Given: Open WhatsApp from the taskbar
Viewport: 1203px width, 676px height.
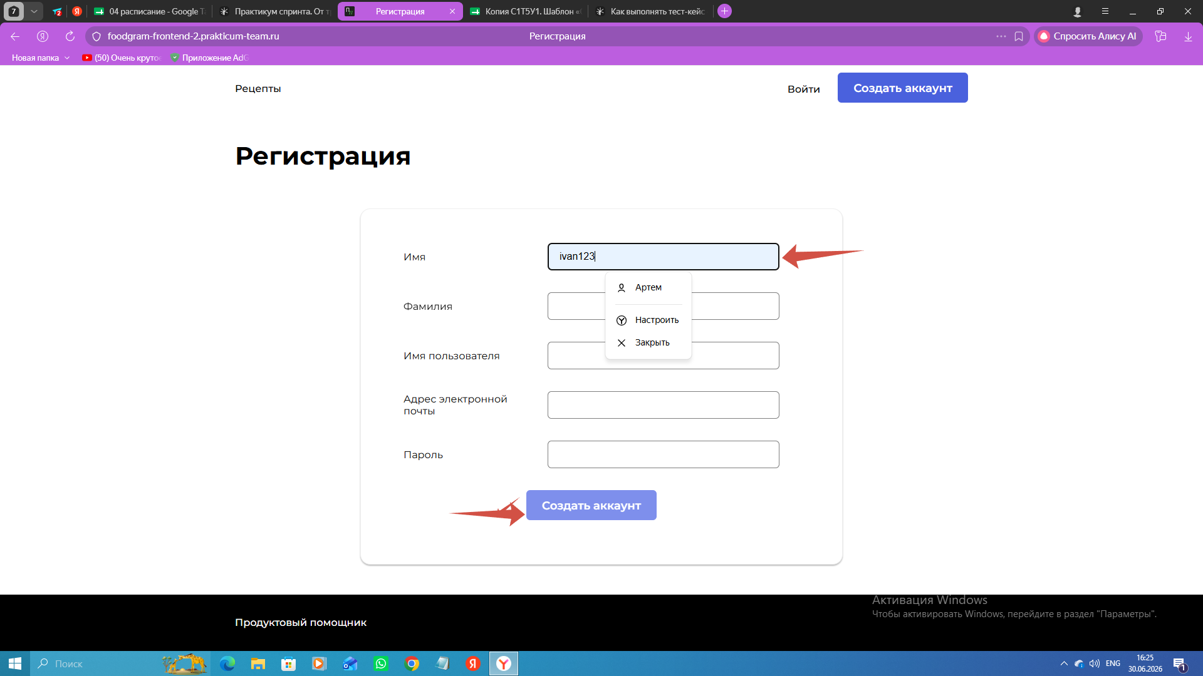Looking at the screenshot, I should 380,663.
